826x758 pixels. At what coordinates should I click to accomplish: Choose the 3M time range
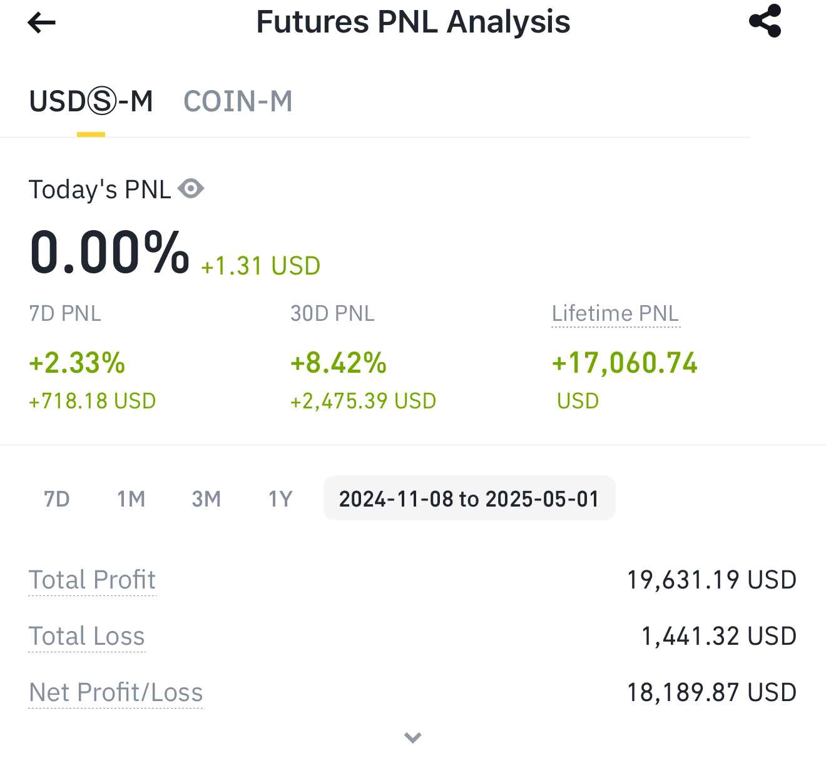point(206,499)
